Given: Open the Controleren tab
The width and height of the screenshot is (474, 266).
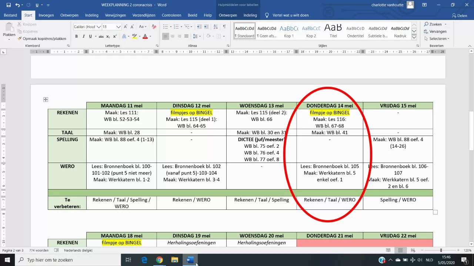Looking at the screenshot, I should (x=172, y=16).
